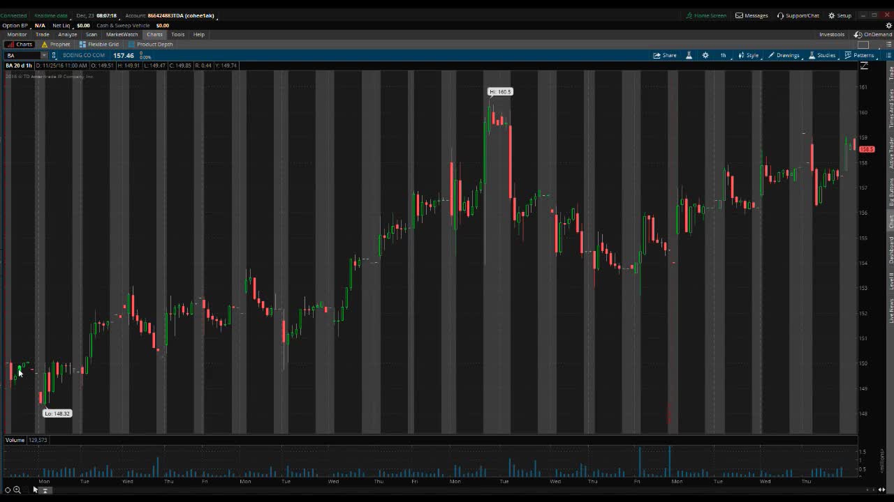Screen dimensions: 894x502
Task: Open the Prophet sub-tab
Action: tap(56, 44)
